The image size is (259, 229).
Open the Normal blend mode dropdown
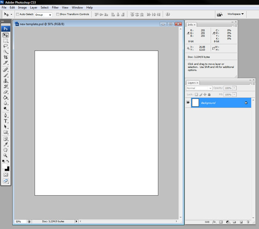(199, 88)
